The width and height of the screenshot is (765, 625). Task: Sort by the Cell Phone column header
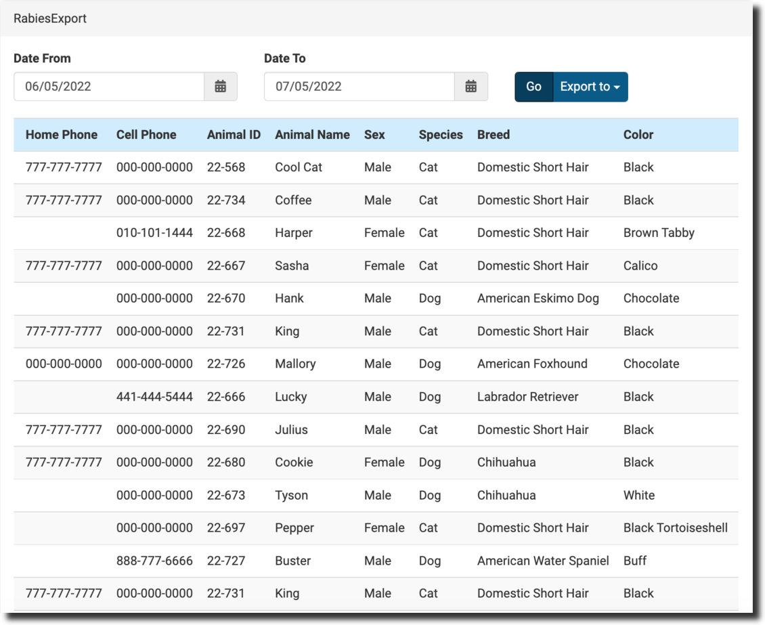146,135
